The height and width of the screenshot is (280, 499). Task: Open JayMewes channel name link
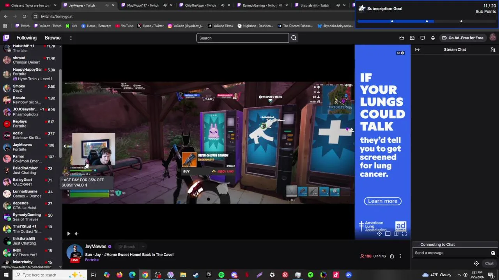coord(96,247)
